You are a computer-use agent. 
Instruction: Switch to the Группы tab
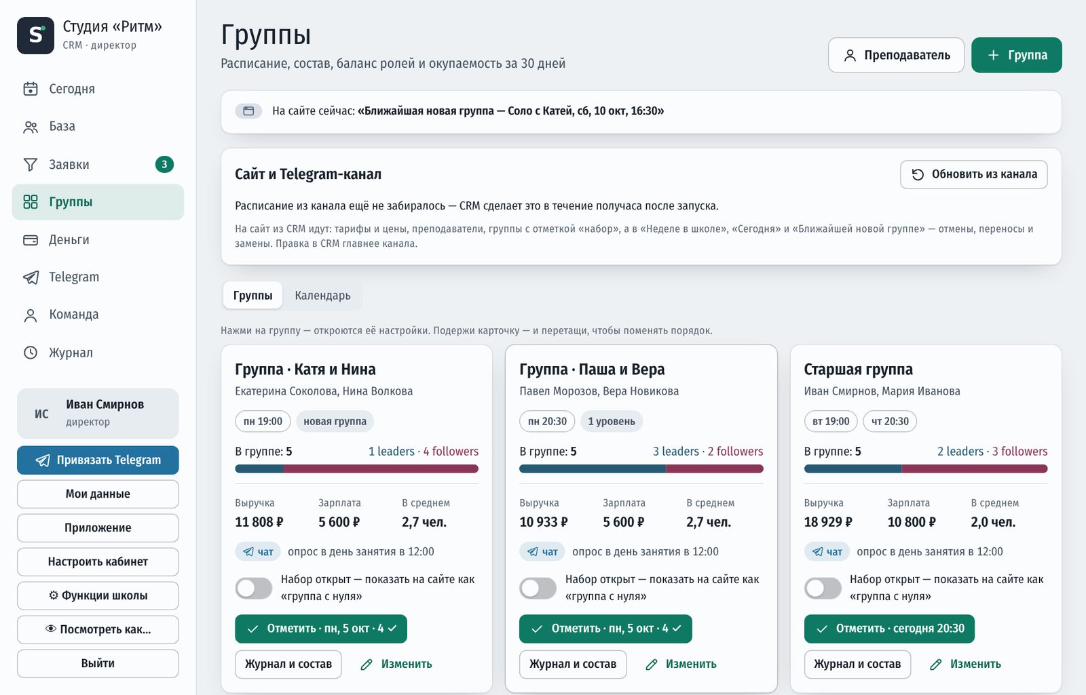tap(252, 296)
